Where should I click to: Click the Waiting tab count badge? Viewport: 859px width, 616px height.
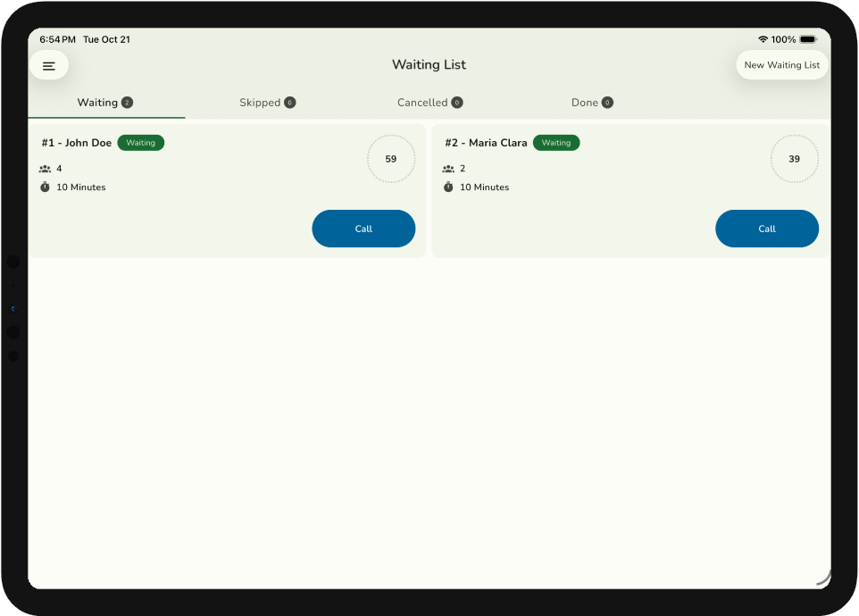(127, 103)
